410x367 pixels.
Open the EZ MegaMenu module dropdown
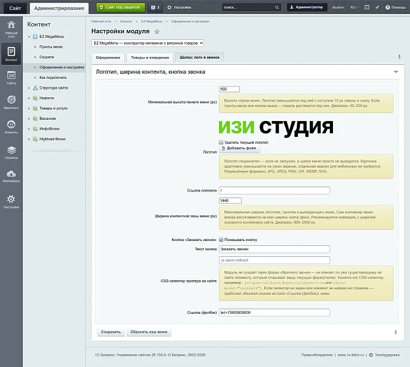(x=147, y=43)
